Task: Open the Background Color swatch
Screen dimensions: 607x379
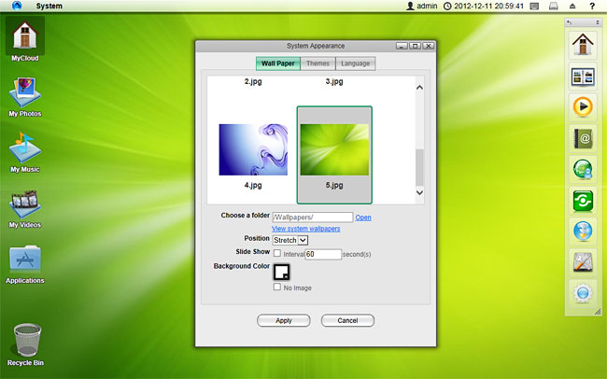Action: (x=281, y=273)
